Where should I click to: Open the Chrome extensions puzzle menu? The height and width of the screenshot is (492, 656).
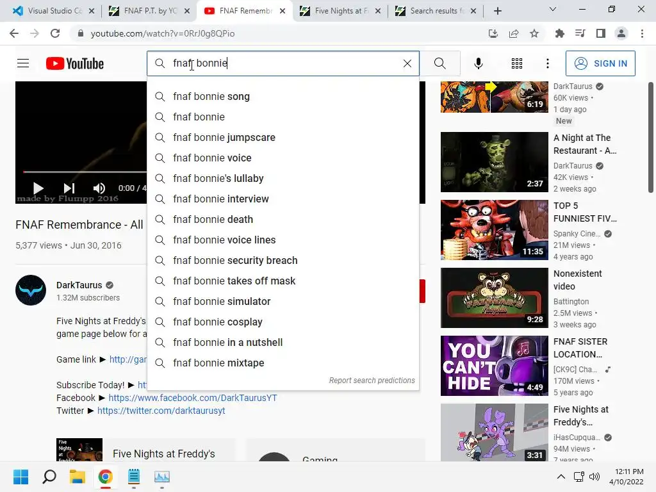click(x=559, y=33)
